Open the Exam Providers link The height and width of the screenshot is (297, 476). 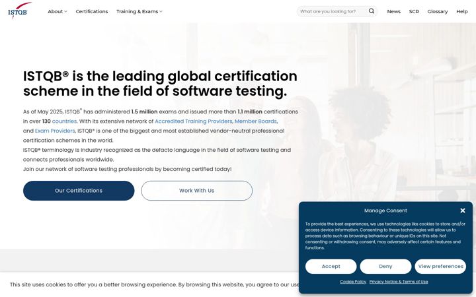(55, 131)
